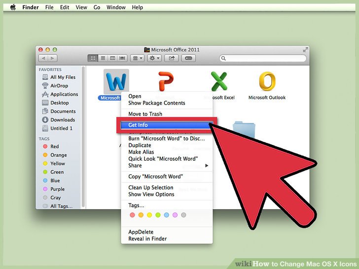Choose Show View Options
This screenshot has width=359, height=269.
167,195
